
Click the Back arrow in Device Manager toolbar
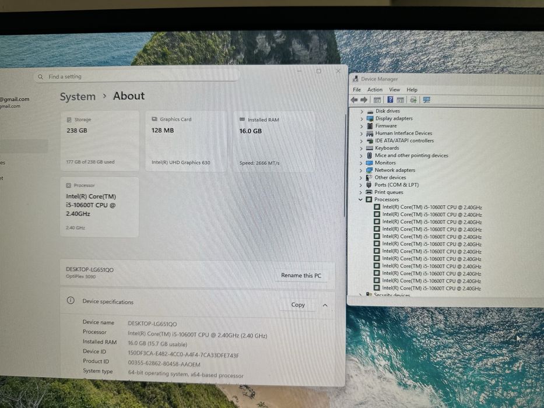point(355,100)
